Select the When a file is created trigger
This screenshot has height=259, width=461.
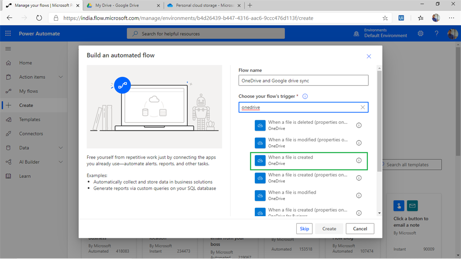[x=309, y=161]
